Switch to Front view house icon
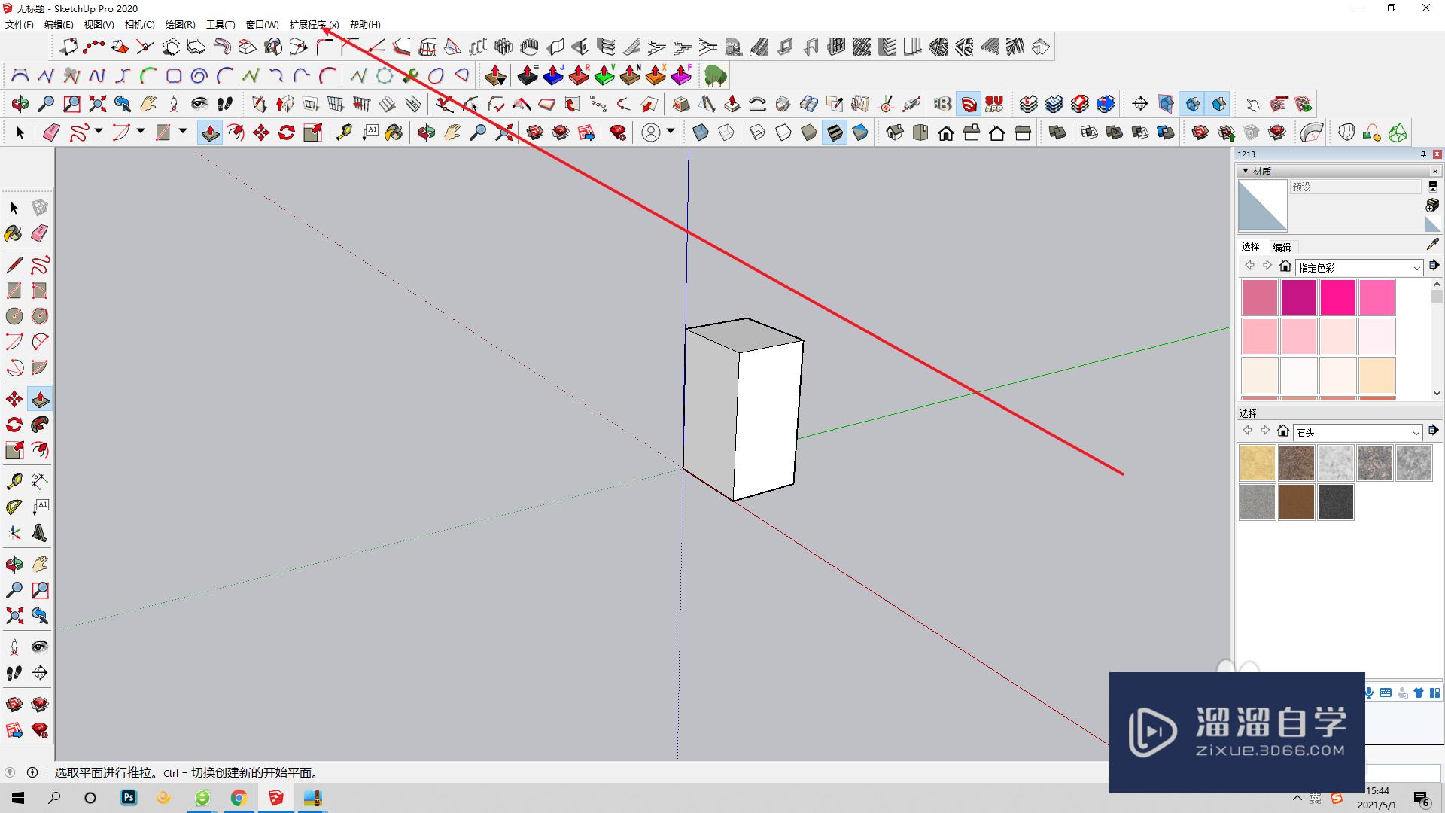 point(946,133)
